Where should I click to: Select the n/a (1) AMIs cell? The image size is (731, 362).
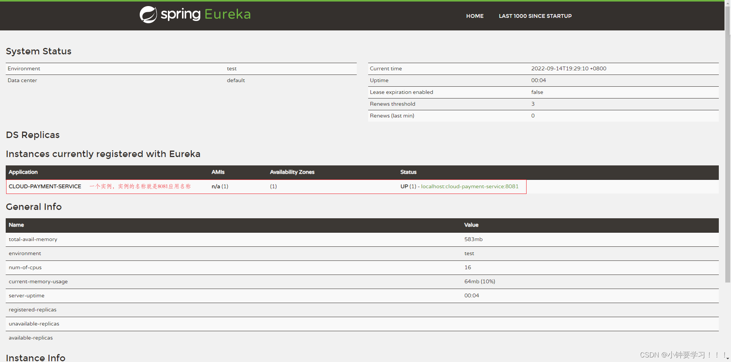point(220,186)
